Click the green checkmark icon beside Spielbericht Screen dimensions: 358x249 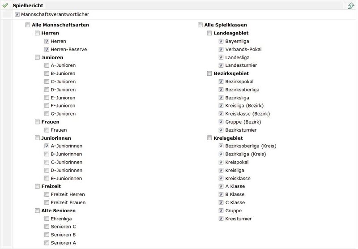(x=5, y=5)
